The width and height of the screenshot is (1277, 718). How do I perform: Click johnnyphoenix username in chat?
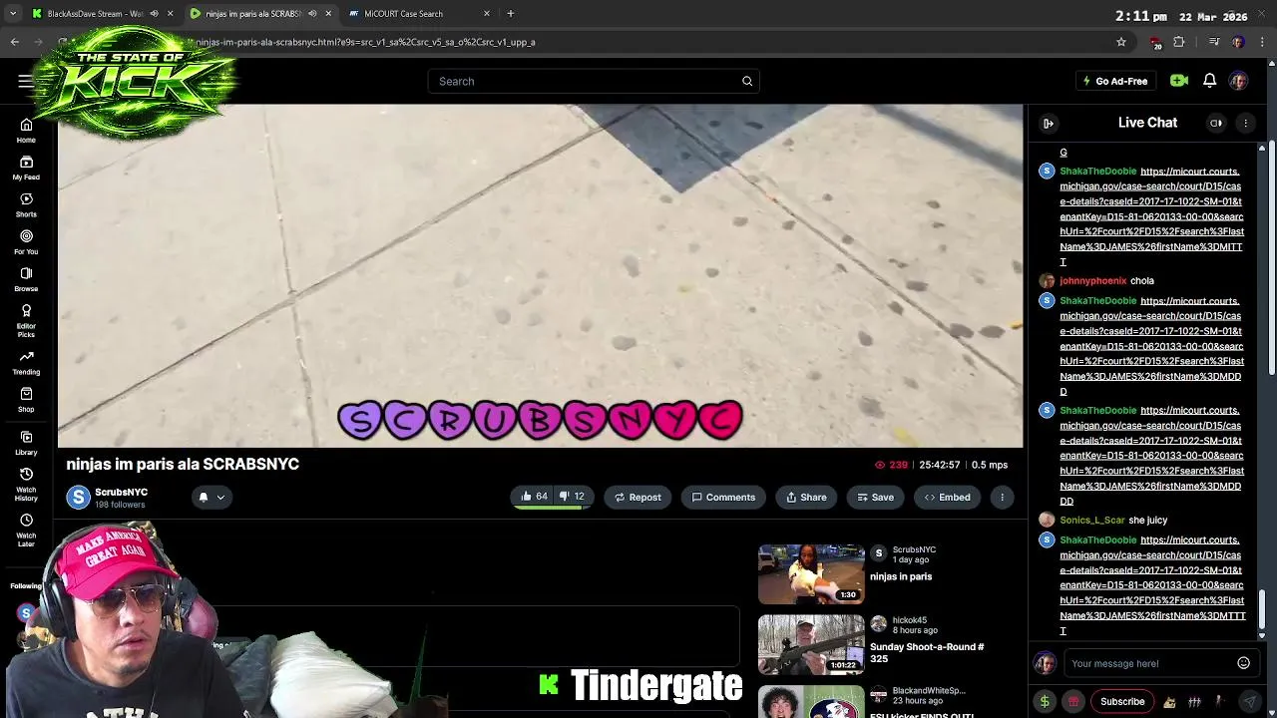click(x=1092, y=281)
